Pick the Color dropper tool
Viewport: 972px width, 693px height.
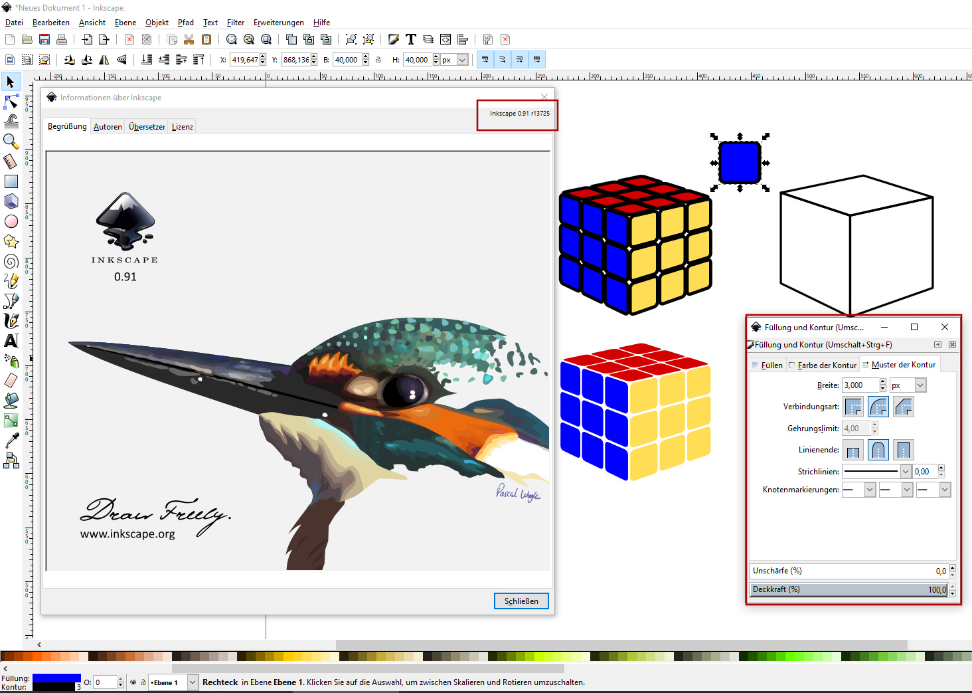coord(11,441)
